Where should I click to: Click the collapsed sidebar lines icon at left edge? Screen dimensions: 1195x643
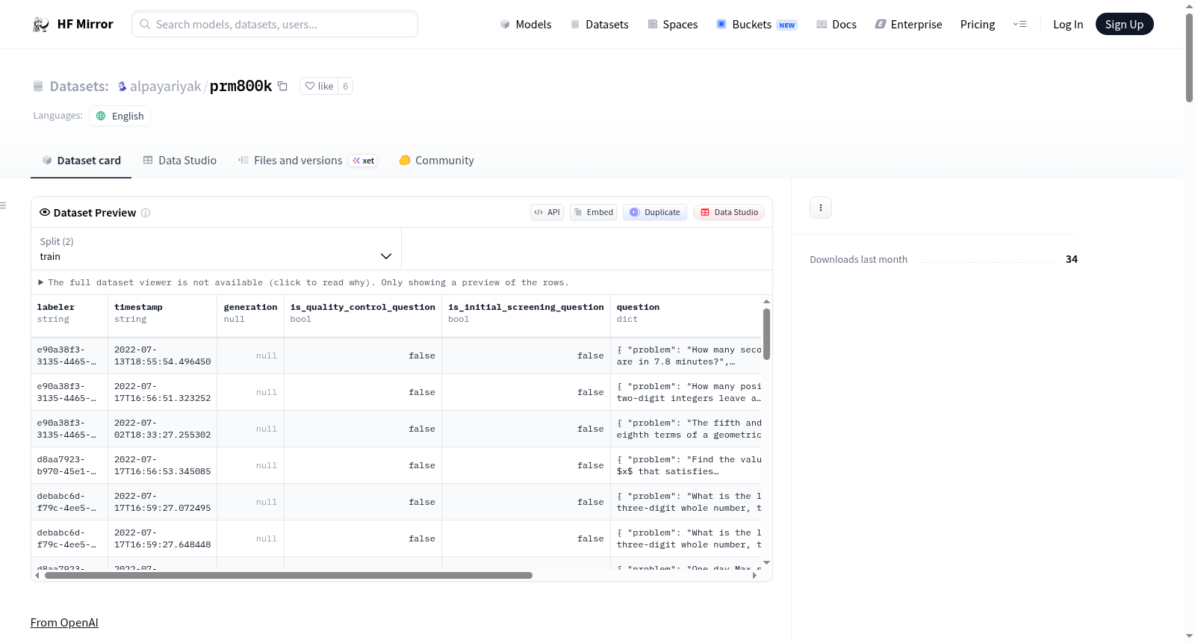click(x=3, y=205)
